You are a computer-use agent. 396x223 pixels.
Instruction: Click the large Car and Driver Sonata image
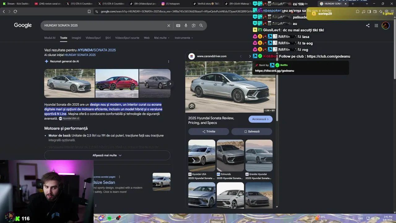click(230, 87)
